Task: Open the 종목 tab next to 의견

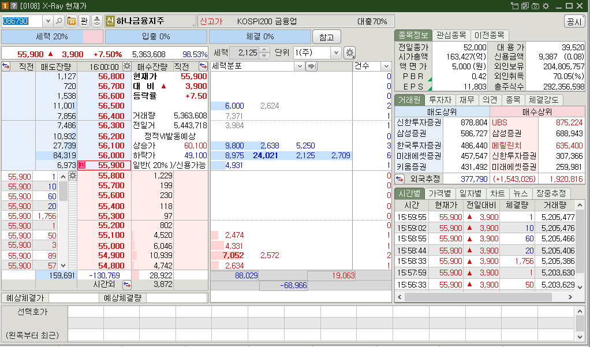Action: (513, 100)
